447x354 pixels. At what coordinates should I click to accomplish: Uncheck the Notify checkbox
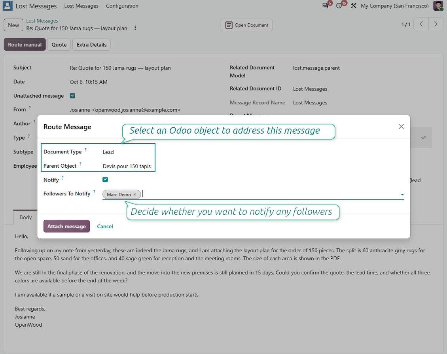[105, 180]
